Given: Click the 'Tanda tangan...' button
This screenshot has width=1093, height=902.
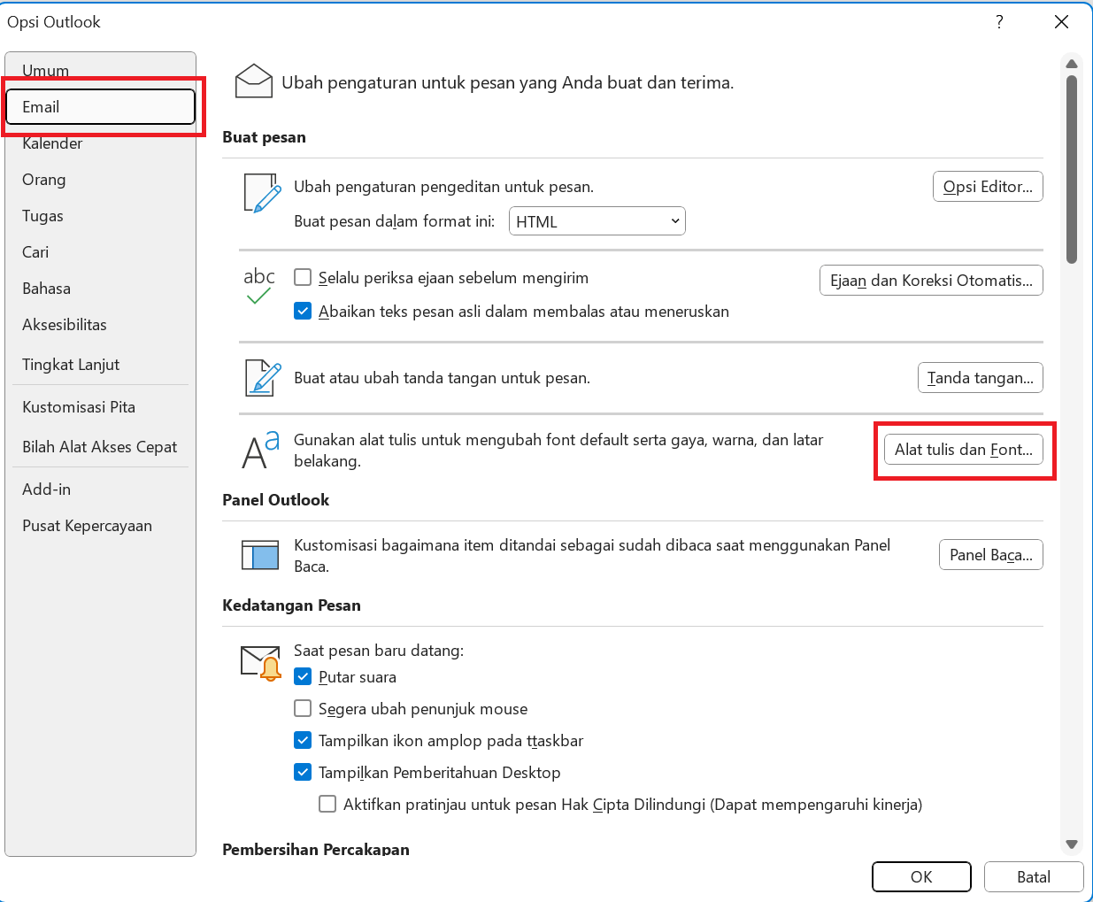Looking at the screenshot, I should tap(980, 378).
